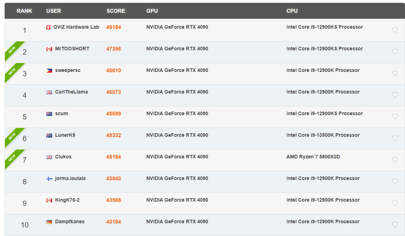Click the NEW ribbon badge on rank 2
405x236 pixels.
[x=12, y=49]
